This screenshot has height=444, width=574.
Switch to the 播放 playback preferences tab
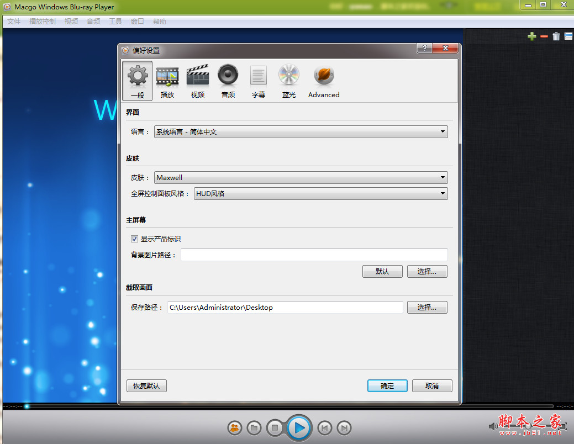[x=167, y=81]
